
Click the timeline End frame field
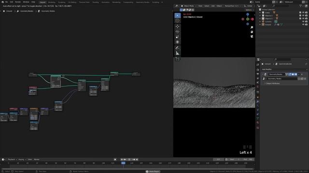click(x=248, y=160)
